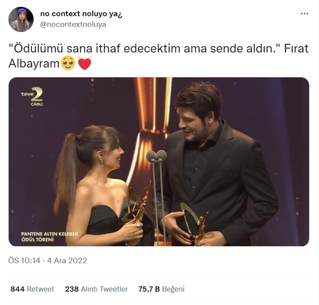Open the three-dot more options menu
The height and width of the screenshot is (305, 319).
click(x=304, y=14)
